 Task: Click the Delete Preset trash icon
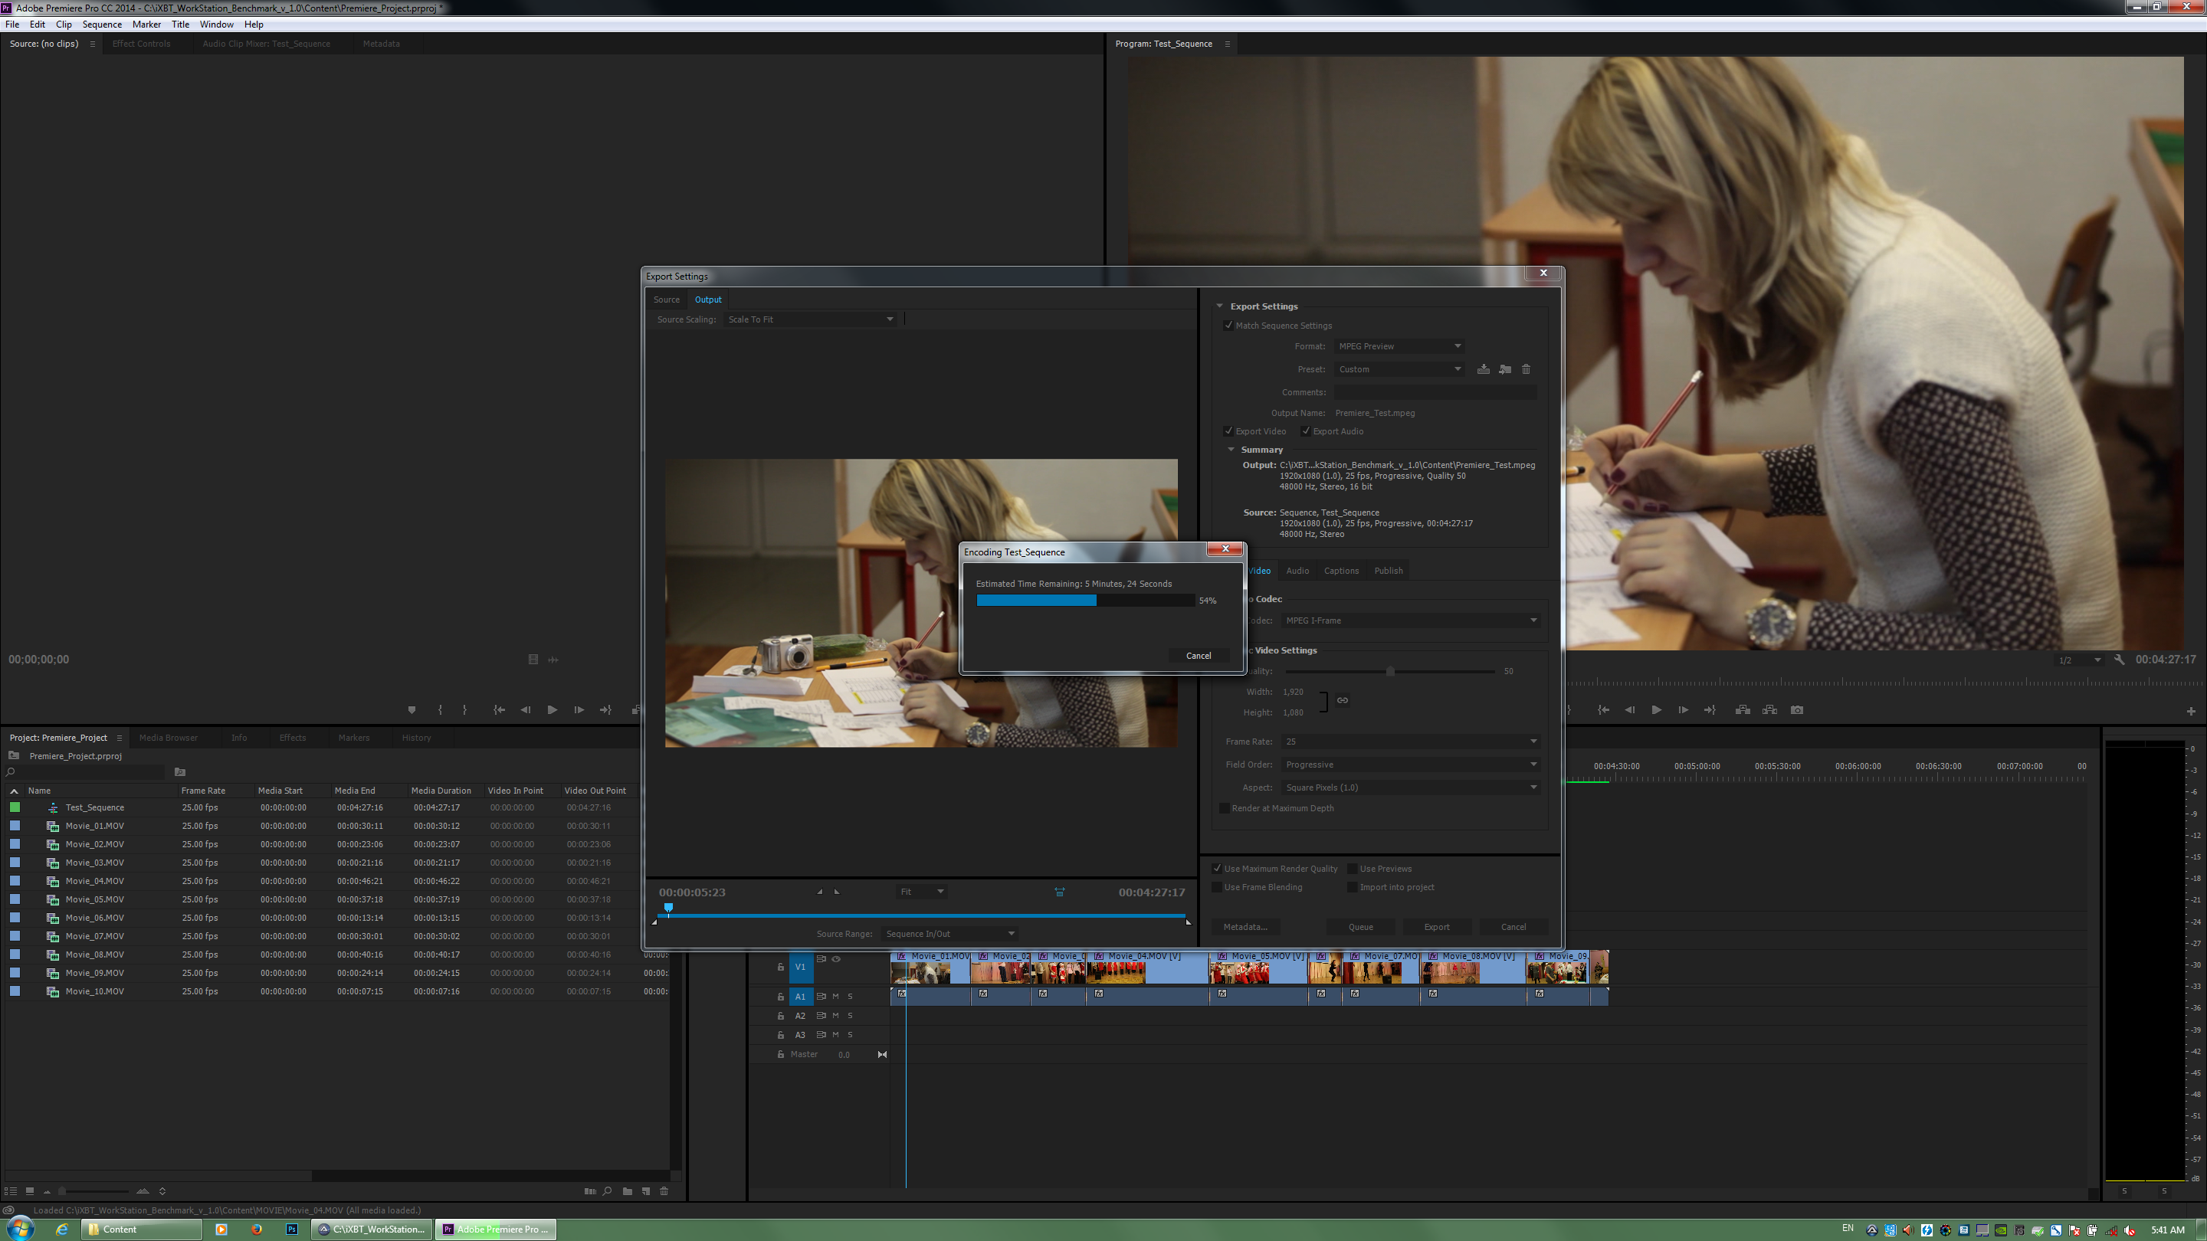click(x=1526, y=369)
